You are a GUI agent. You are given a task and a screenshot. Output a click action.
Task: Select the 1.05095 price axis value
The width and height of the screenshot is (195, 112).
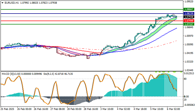pos(189,45)
